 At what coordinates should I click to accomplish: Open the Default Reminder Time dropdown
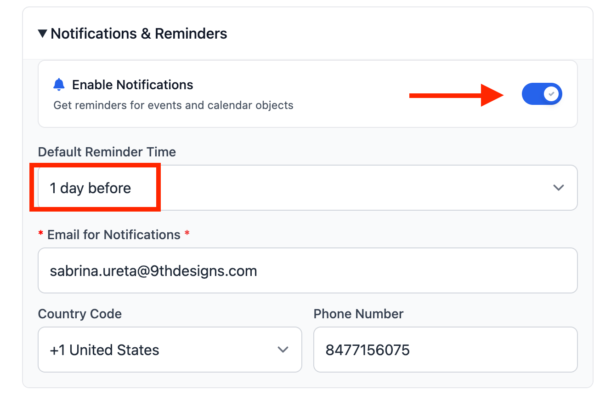click(x=307, y=188)
